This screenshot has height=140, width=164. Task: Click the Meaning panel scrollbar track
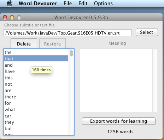(x=155, y=80)
